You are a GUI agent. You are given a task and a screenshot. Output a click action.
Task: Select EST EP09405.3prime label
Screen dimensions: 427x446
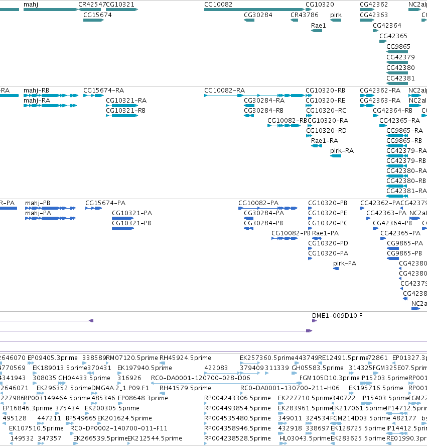52,358
